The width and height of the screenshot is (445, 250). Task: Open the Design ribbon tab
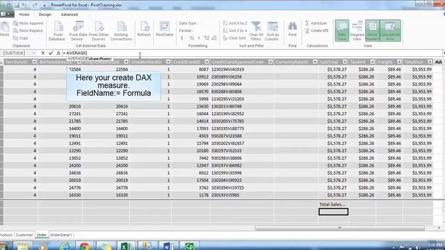[44, 15]
